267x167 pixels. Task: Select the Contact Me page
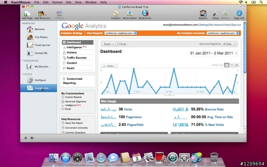tap(39, 53)
